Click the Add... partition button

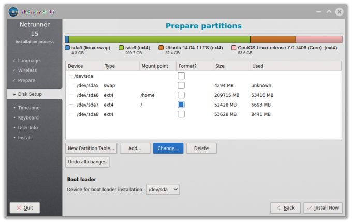coord(135,148)
